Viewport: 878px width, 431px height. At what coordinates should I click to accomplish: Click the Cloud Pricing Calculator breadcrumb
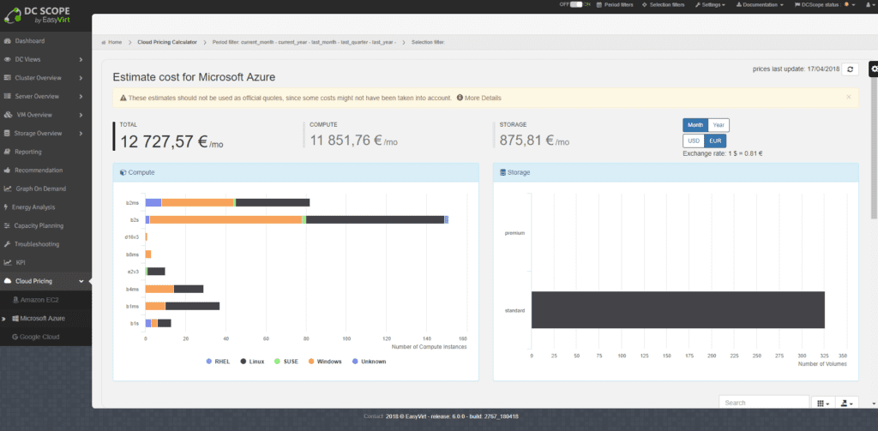pos(167,42)
